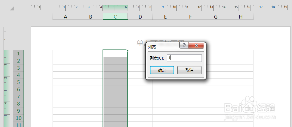Select column B header
The width and height of the screenshot is (292, 127).
click(90, 17)
